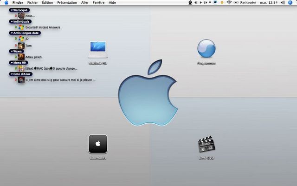
Task: Collapse the Cote d'Azur group
Action: click(x=11, y=74)
